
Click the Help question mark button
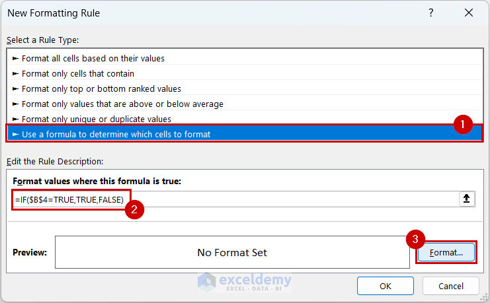431,13
